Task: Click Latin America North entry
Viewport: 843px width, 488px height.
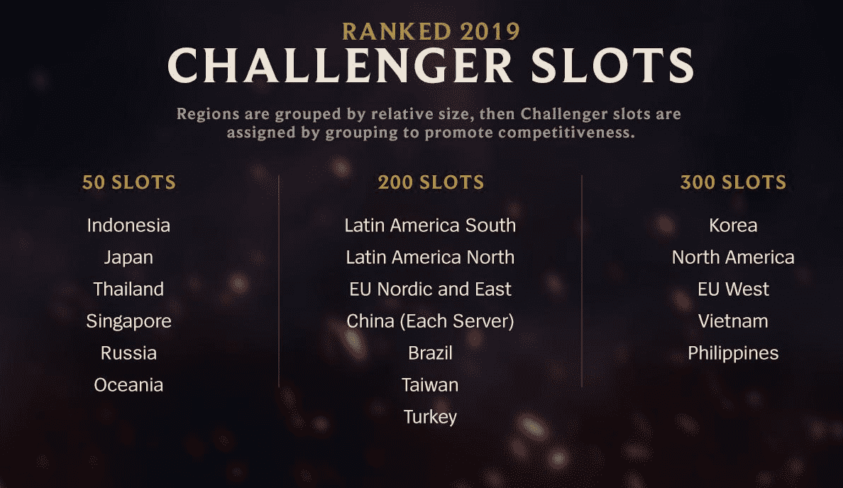Action: (430, 257)
